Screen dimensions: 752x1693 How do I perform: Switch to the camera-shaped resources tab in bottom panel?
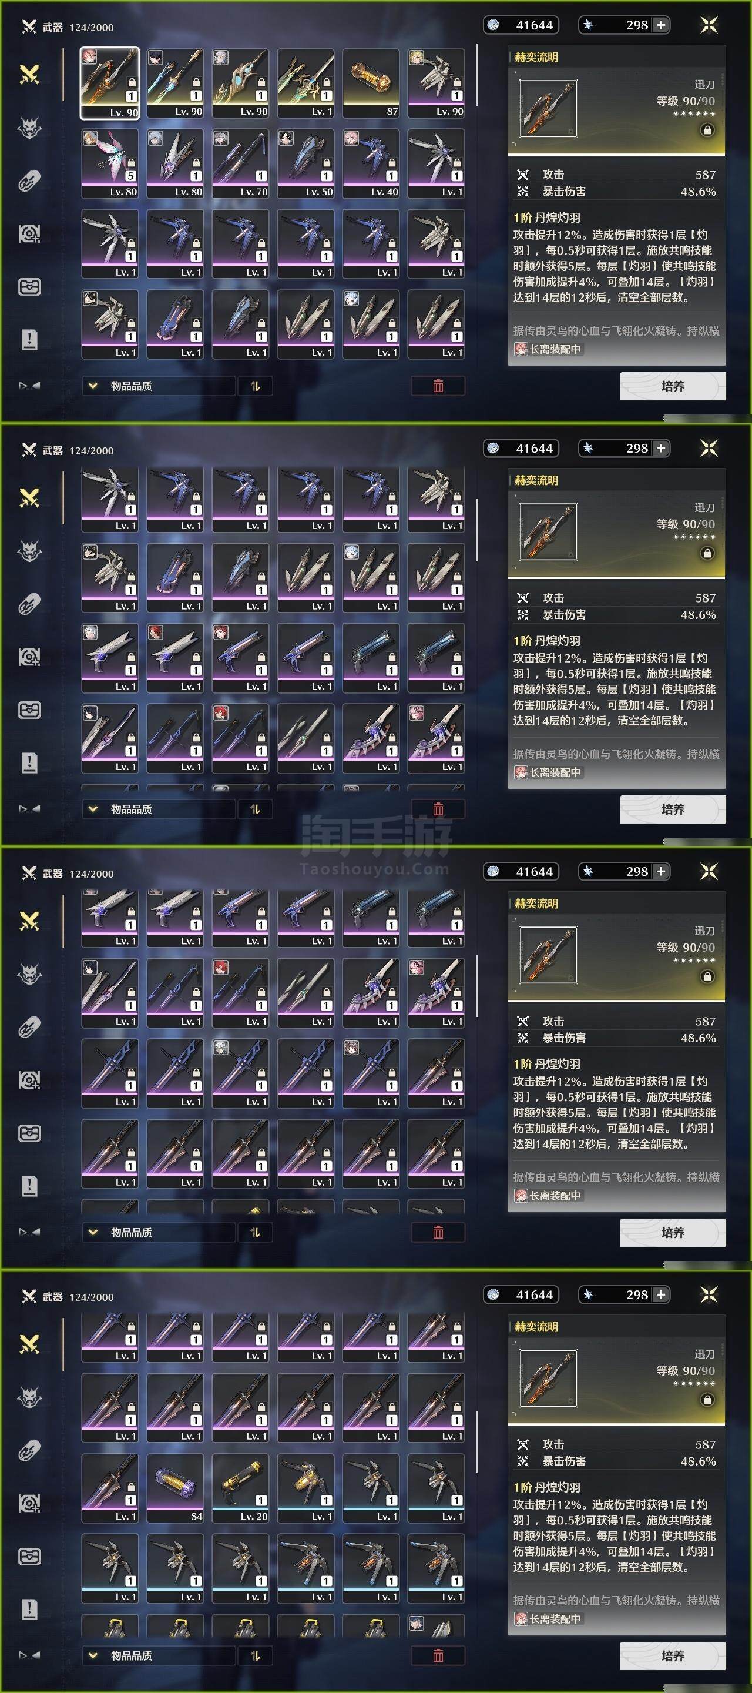coord(29,1503)
